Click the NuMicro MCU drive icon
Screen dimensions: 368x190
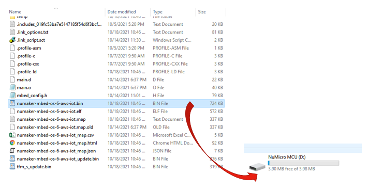257,167
